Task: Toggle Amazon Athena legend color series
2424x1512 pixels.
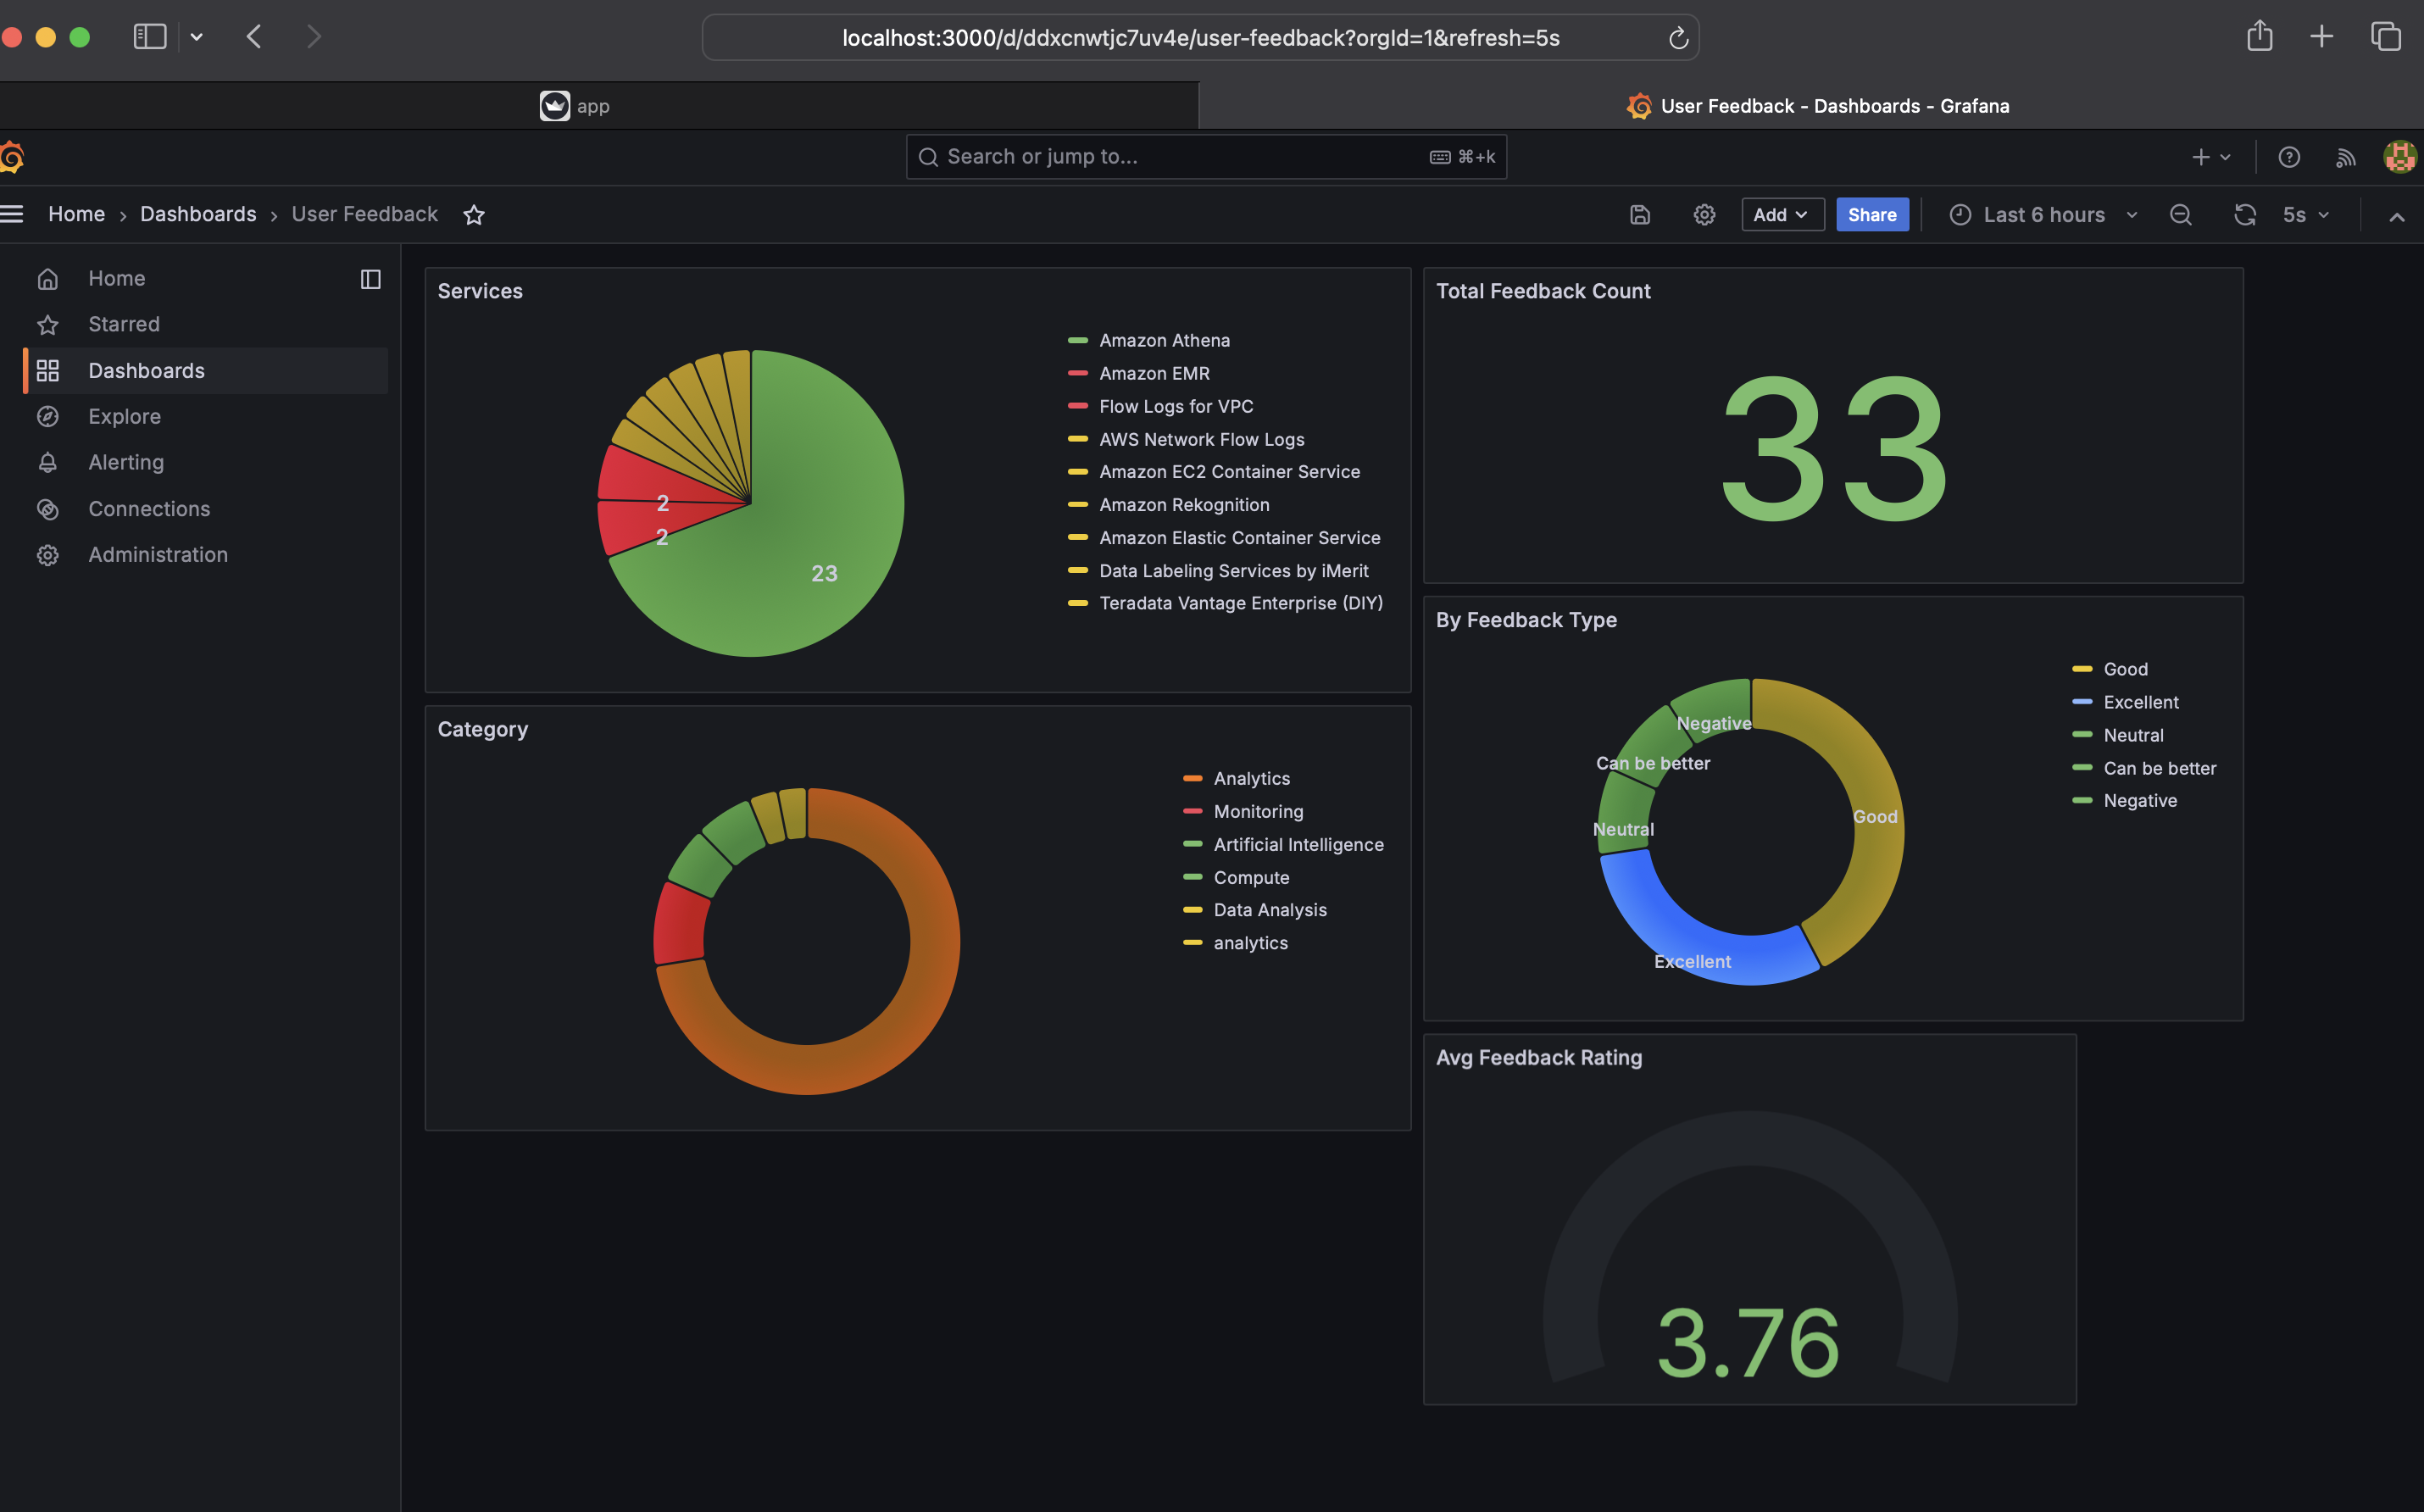Action: click(1077, 341)
